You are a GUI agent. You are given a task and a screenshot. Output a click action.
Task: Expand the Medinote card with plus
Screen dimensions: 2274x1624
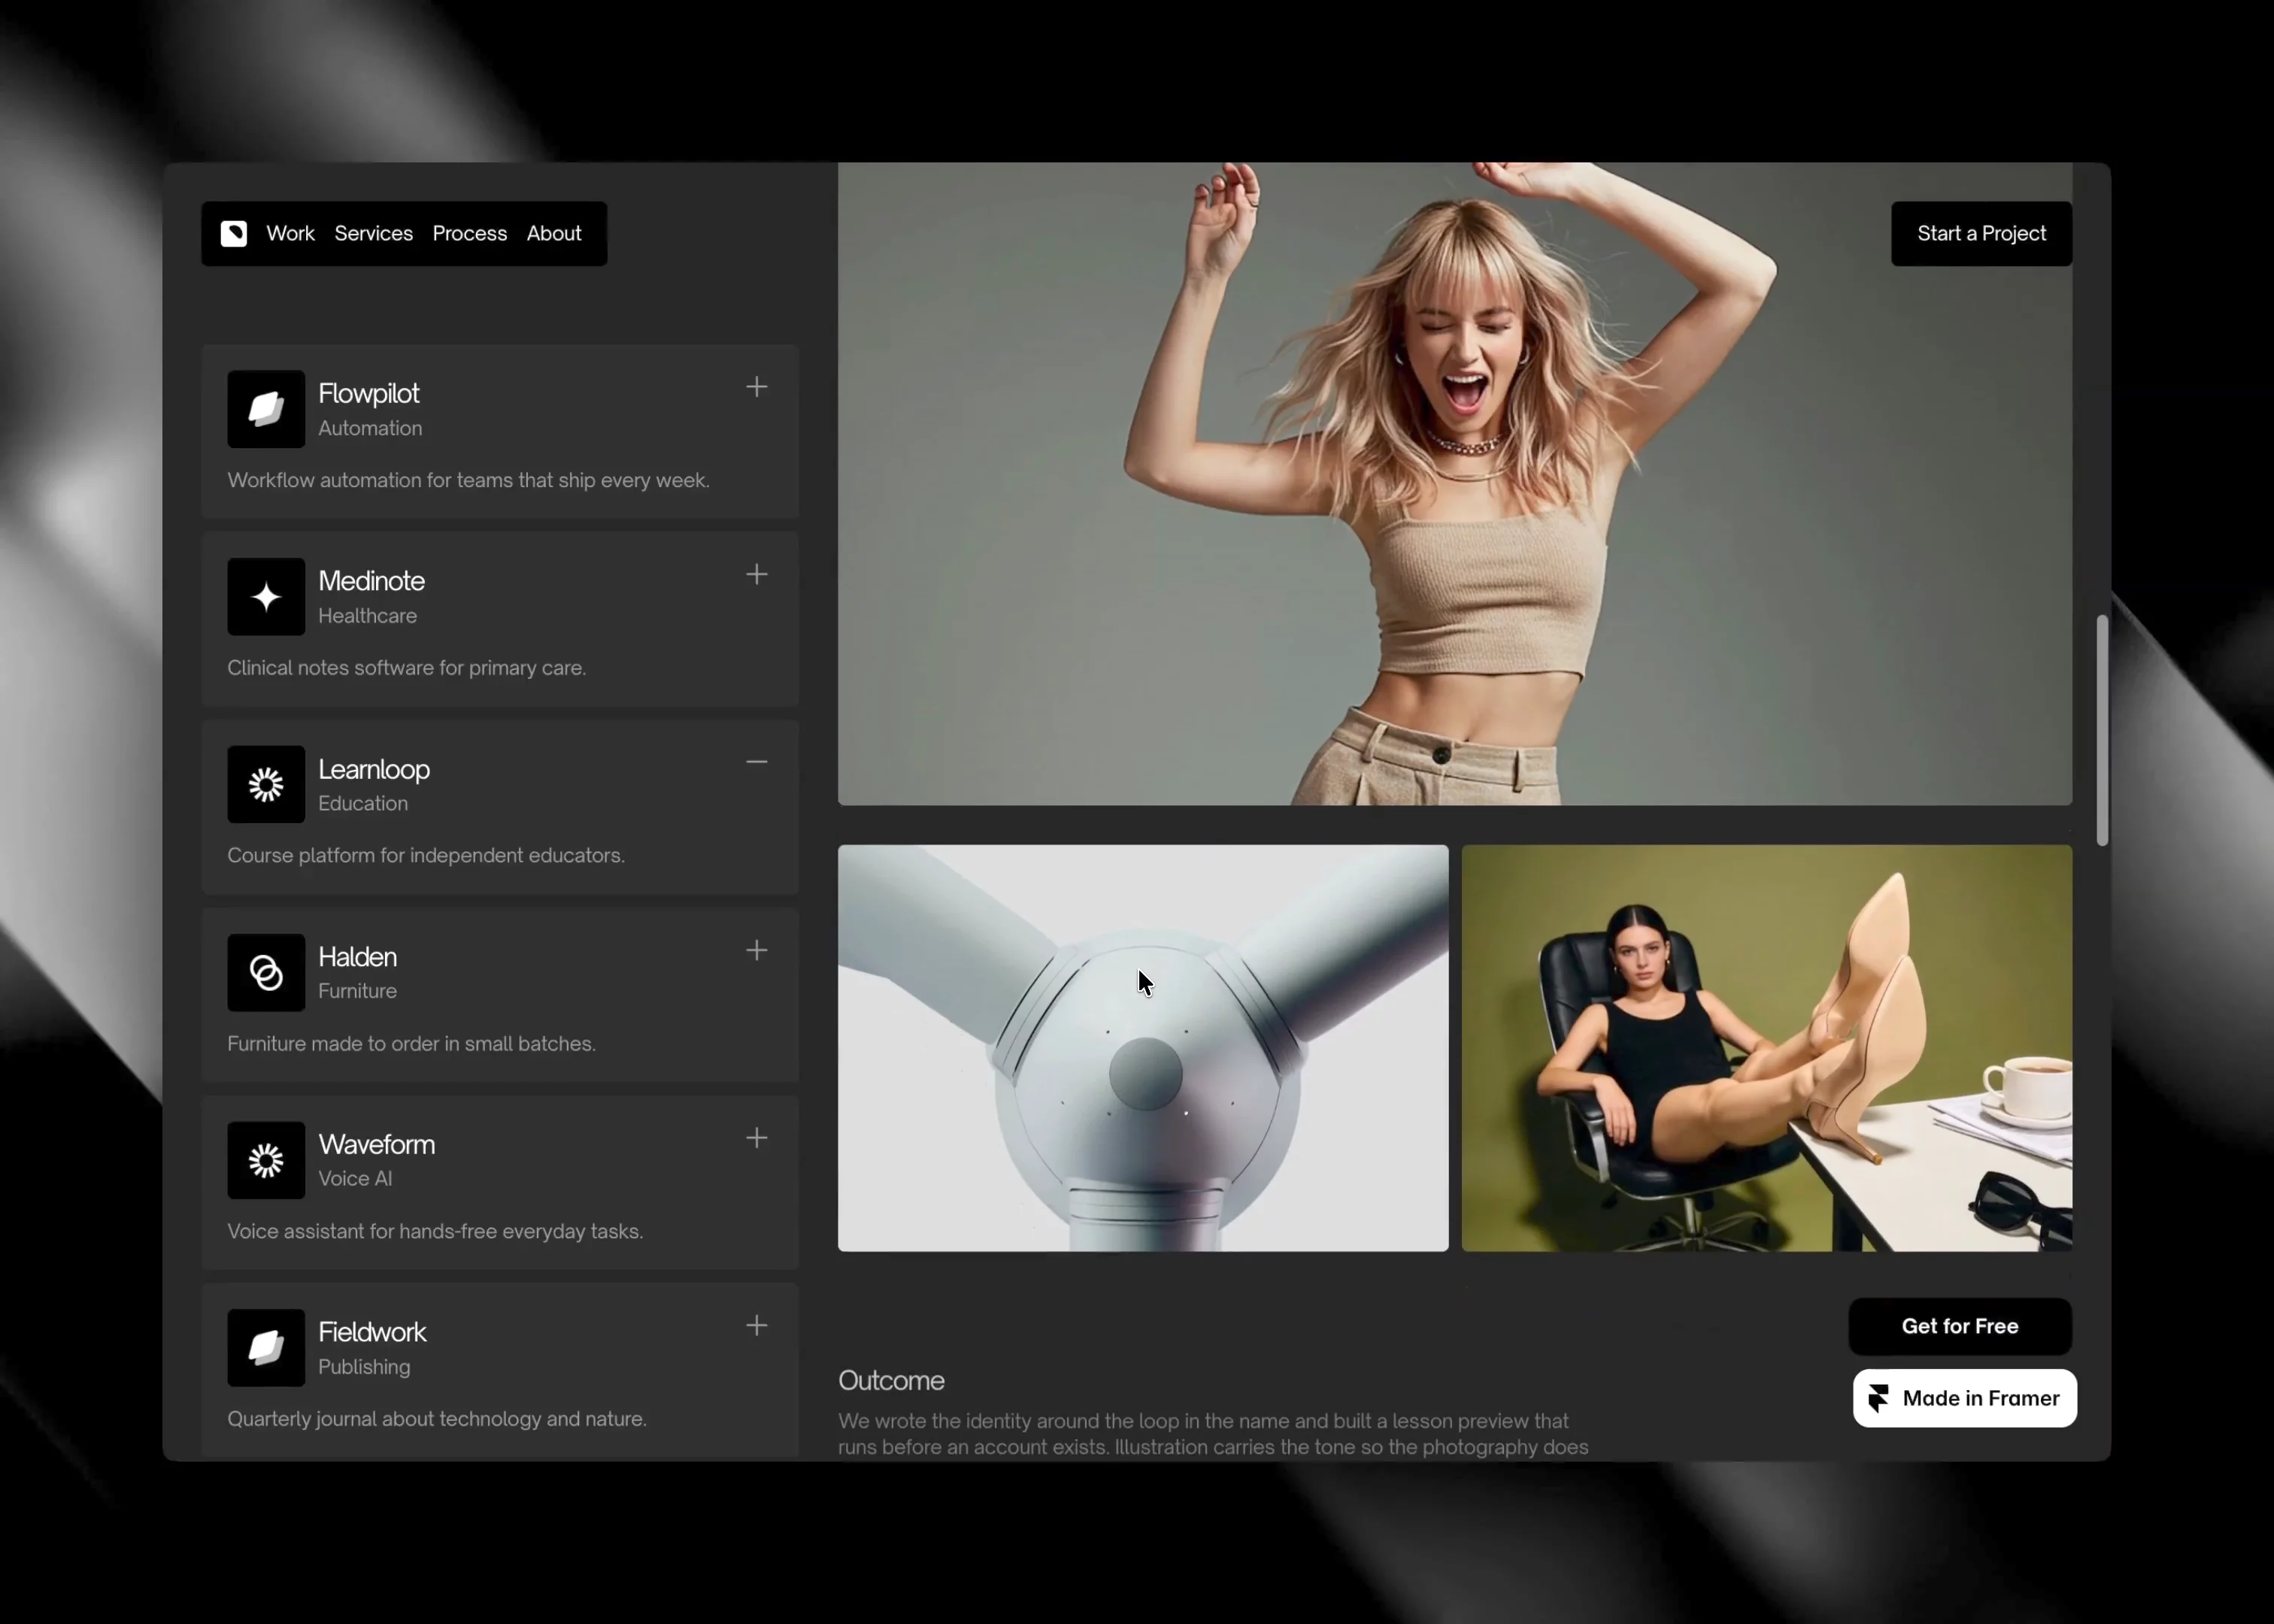757,575
